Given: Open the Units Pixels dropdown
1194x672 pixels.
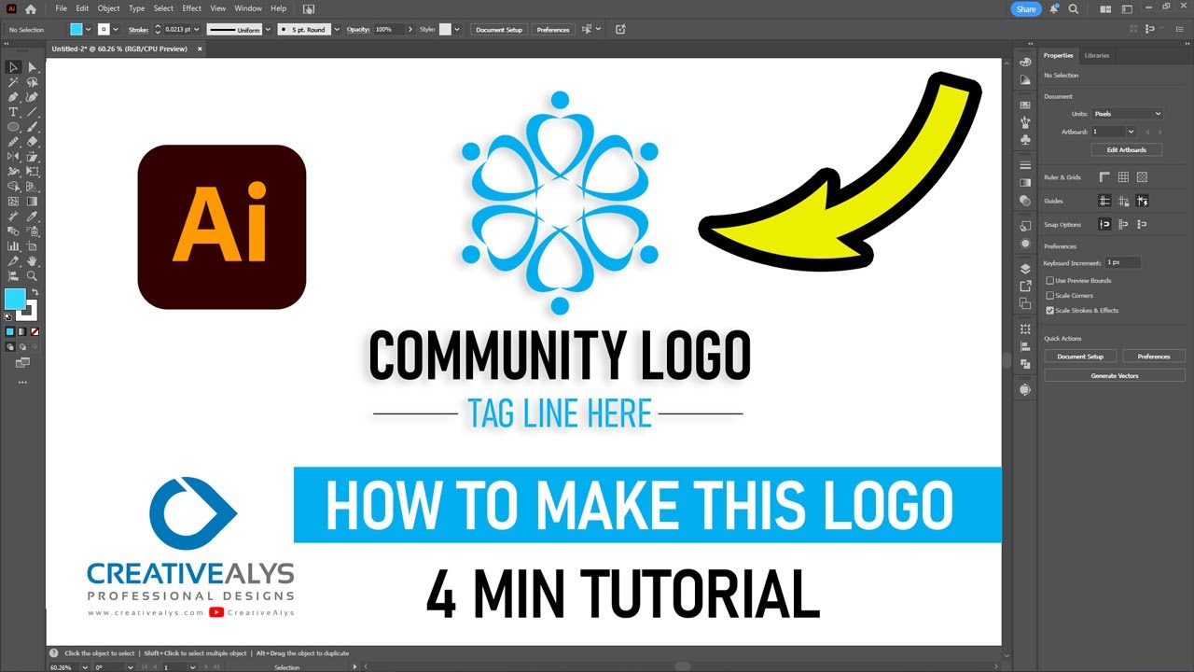Looking at the screenshot, I should [1128, 114].
